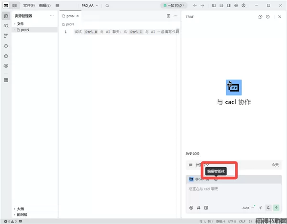Image resolution: width=287 pixels, height=224 pixels.
Task: Open settings gear in title bar
Action: pyautogui.click(x=236, y=5)
